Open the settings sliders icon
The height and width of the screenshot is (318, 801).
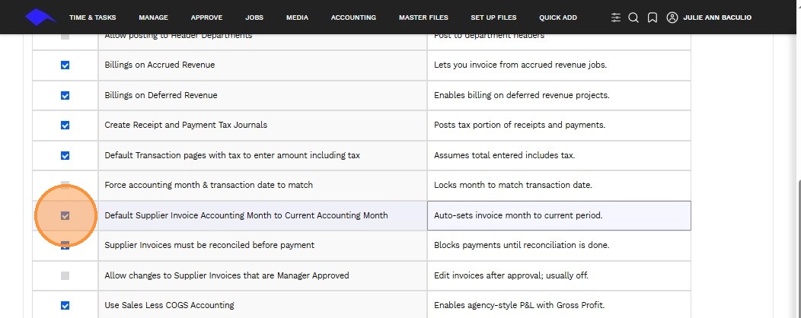(x=616, y=17)
